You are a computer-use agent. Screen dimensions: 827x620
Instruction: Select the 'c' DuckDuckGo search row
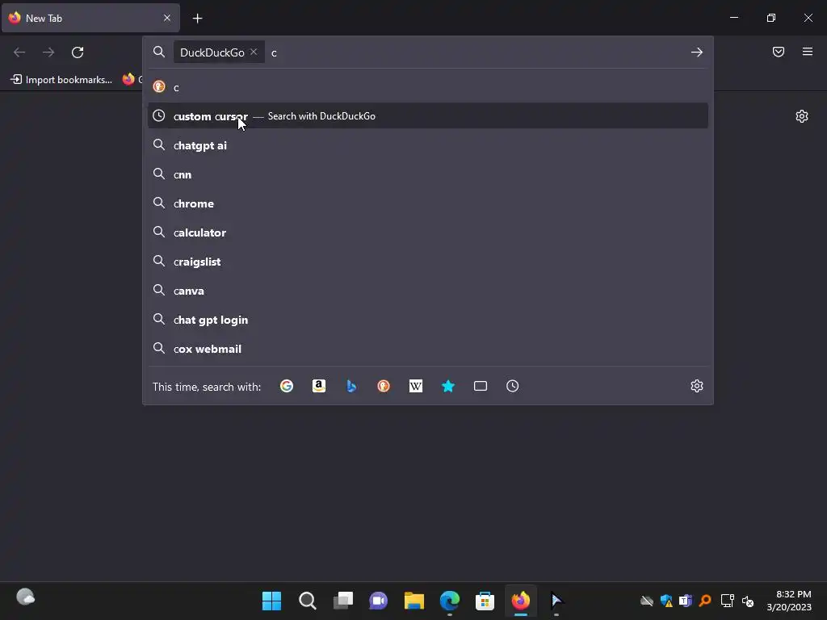point(428,87)
